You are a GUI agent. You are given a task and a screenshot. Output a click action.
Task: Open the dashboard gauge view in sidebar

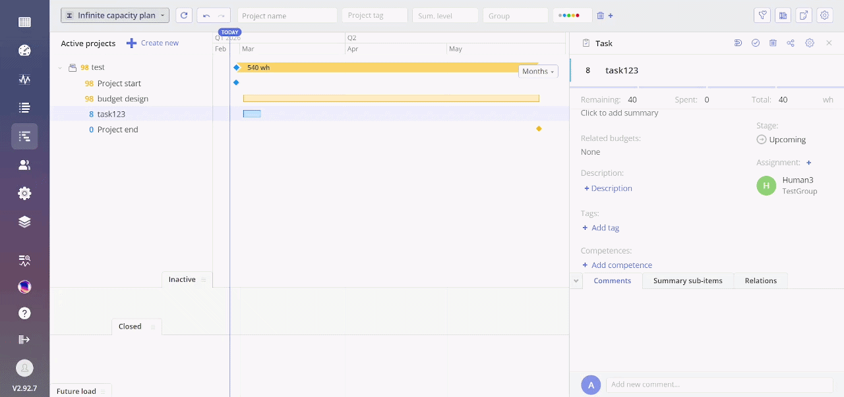24,51
